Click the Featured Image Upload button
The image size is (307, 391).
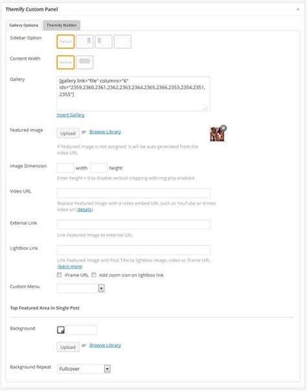coord(68,133)
